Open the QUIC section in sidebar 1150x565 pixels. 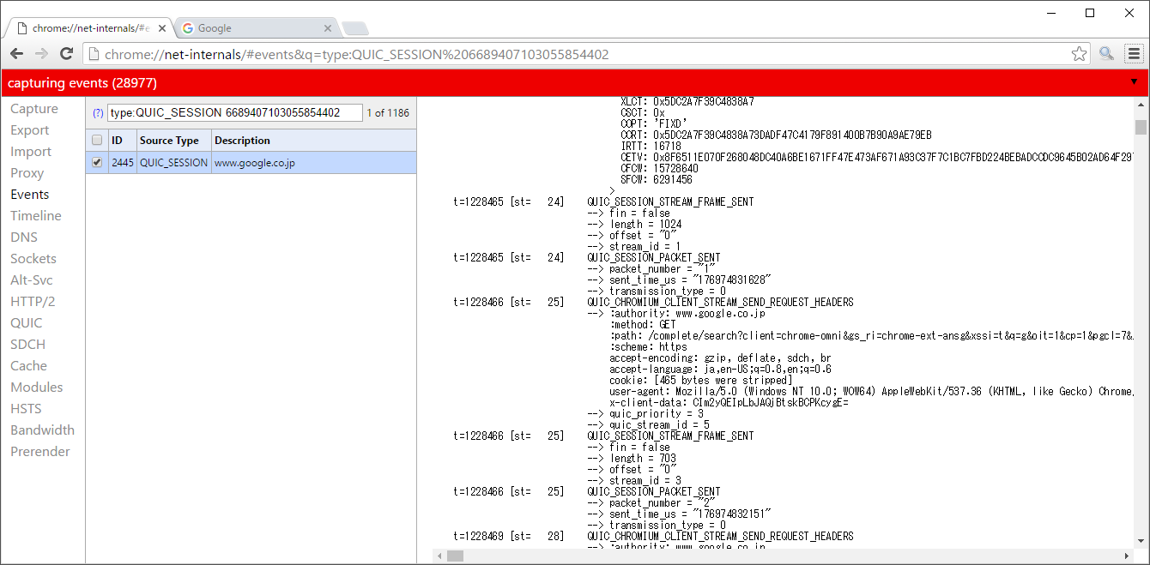pos(26,323)
